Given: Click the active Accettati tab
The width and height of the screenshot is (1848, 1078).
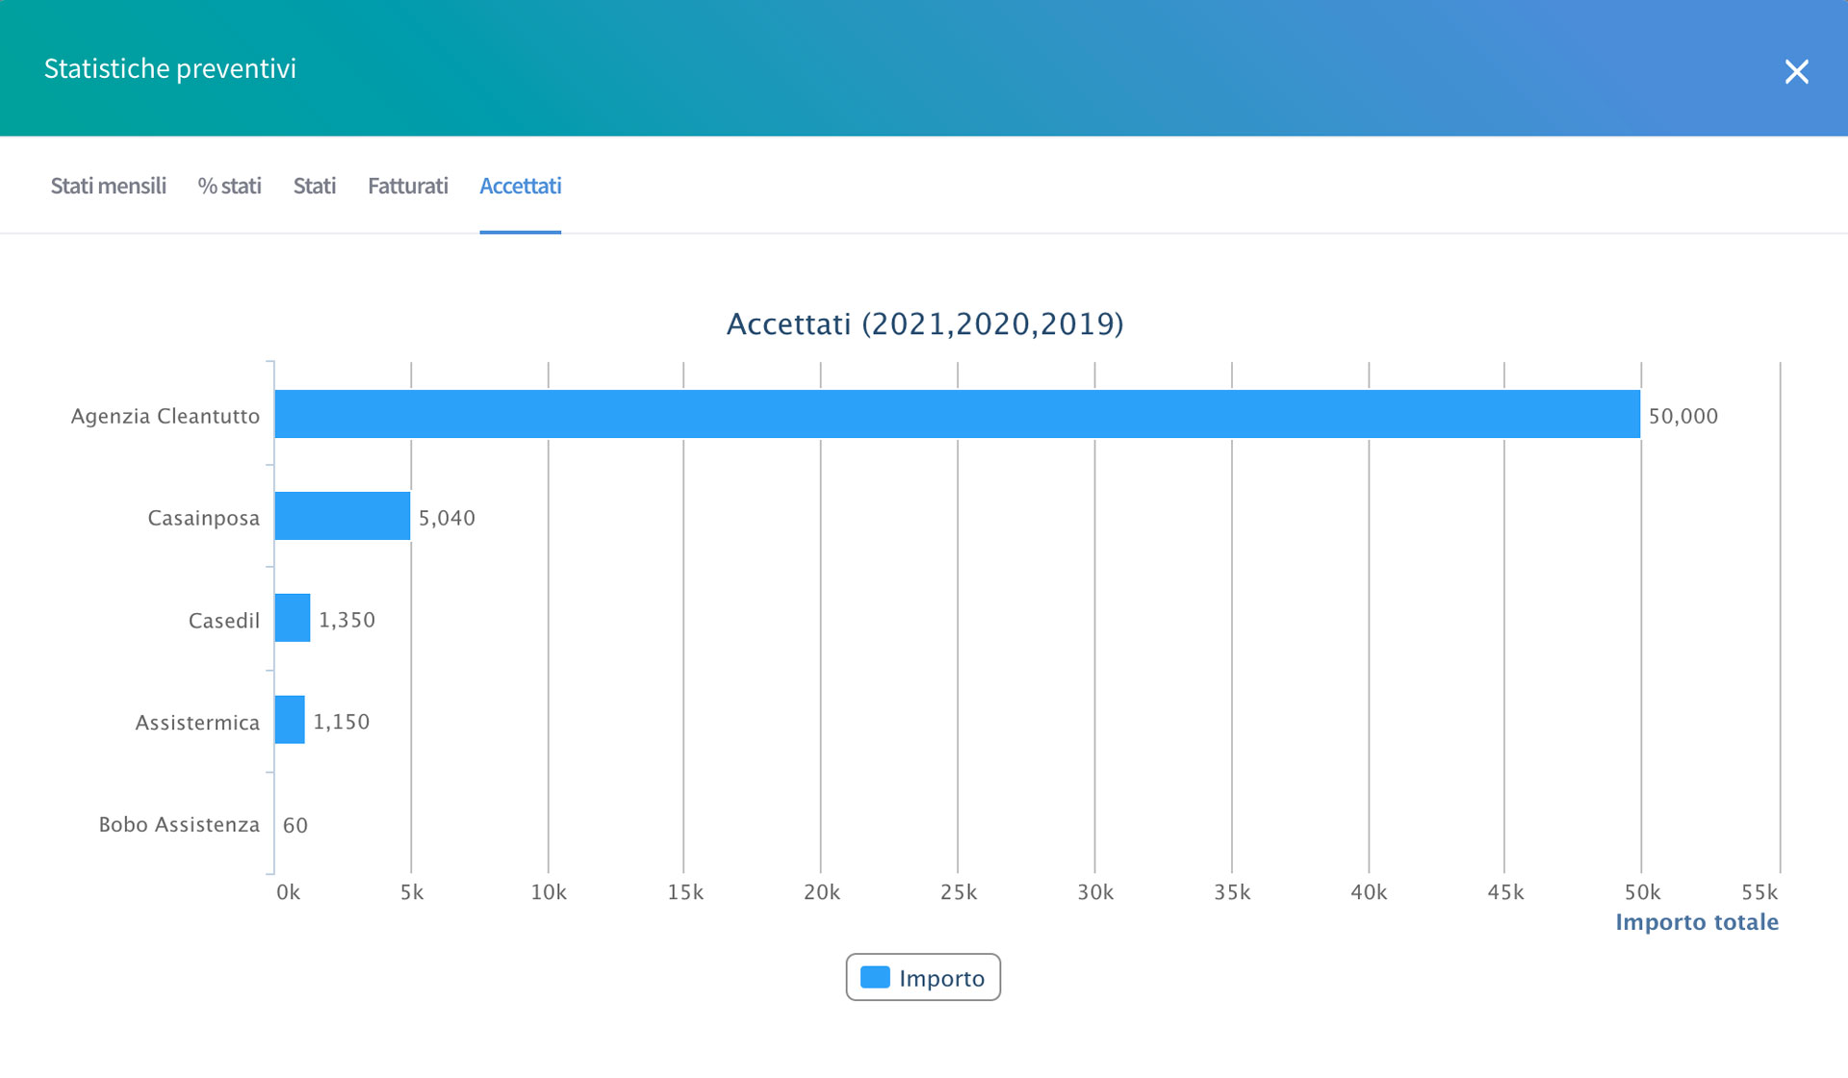Looking at the screenshot, I should (520, 186).
